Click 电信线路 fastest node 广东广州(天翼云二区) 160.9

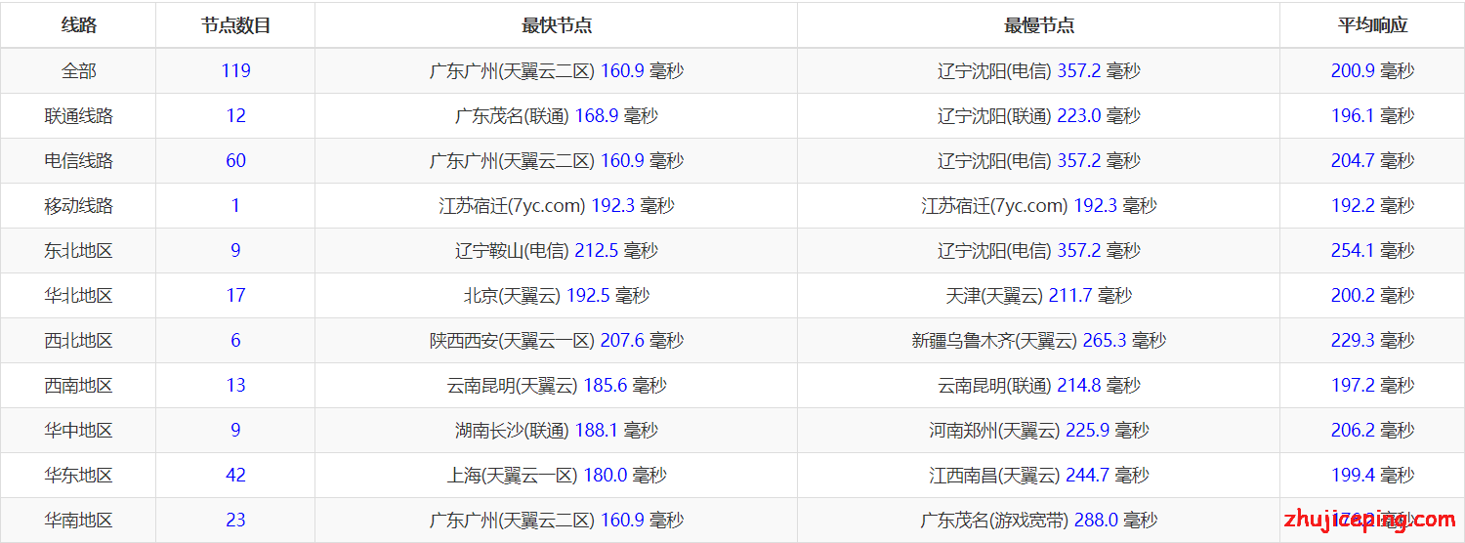click(557, 160)
